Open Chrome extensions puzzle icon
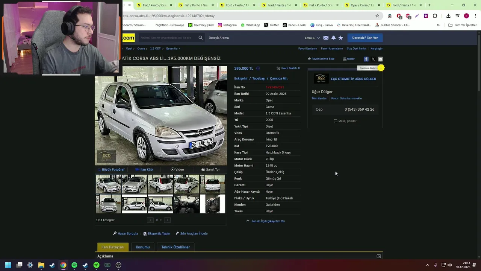The height and width of the screenshot is (271, 481). coord(435,16)
